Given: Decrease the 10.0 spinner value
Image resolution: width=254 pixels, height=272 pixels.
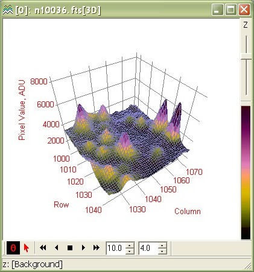Looking at the screenshot, I should pyautogui.click(x=130, y=251).
